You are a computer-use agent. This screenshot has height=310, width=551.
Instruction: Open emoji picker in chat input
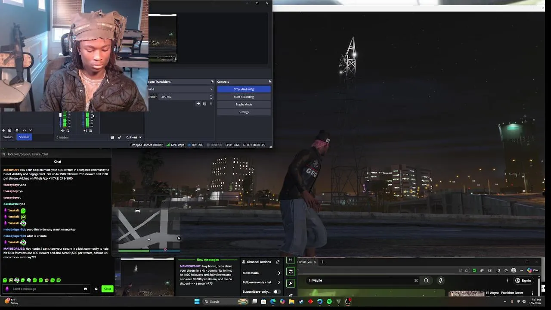pos(85,289)
